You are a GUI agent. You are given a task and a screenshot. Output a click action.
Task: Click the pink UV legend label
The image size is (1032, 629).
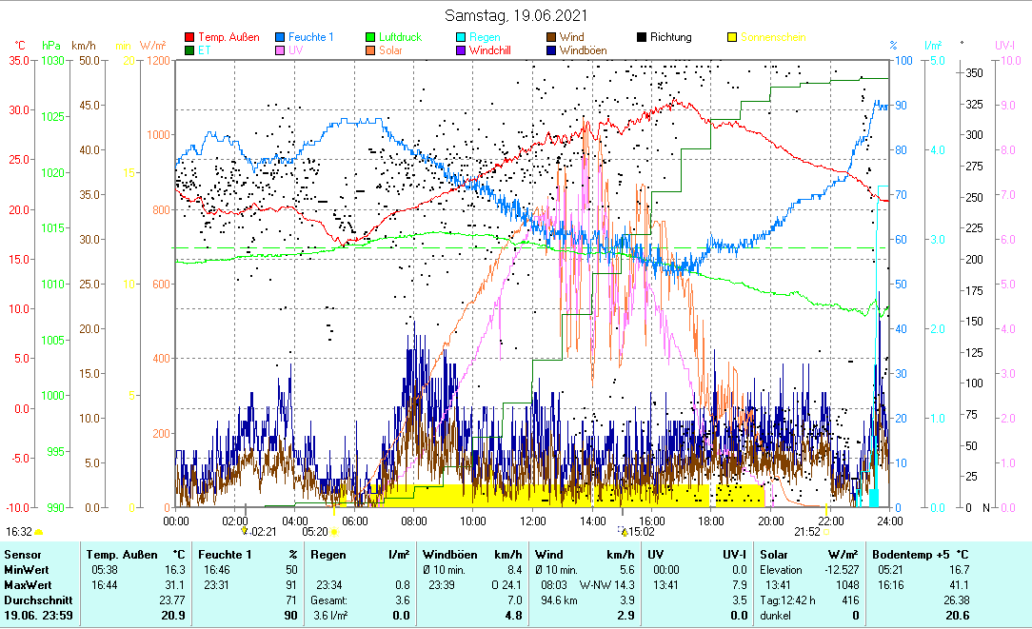296,50
